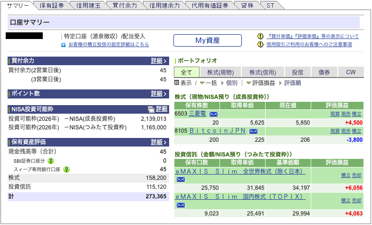Click the envelope icon beside BitcoinJPN

pyautogui.click(x=253, y=131)
